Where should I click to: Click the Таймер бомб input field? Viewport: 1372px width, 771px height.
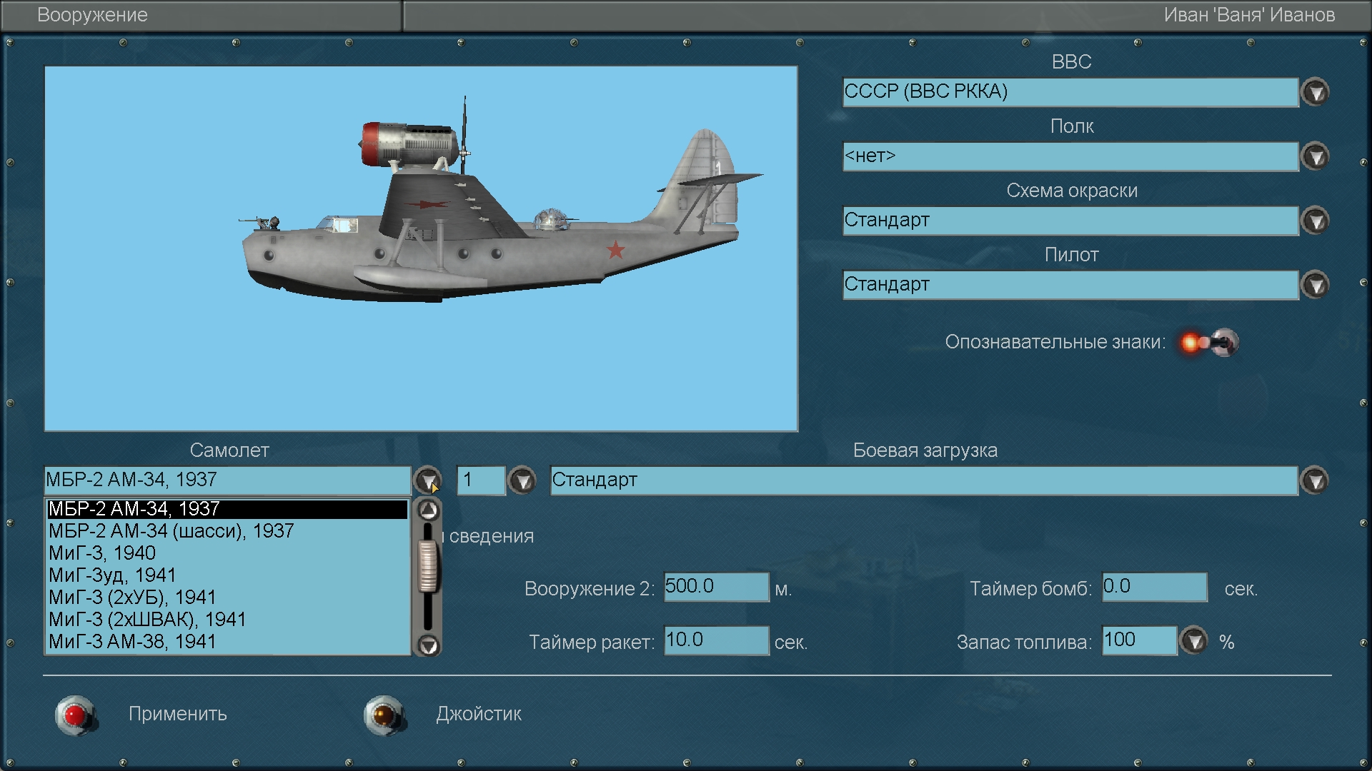(1154, 587)
